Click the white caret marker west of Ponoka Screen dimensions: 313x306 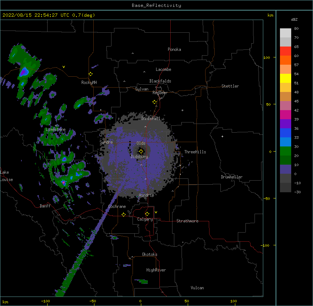coord(133,53)
